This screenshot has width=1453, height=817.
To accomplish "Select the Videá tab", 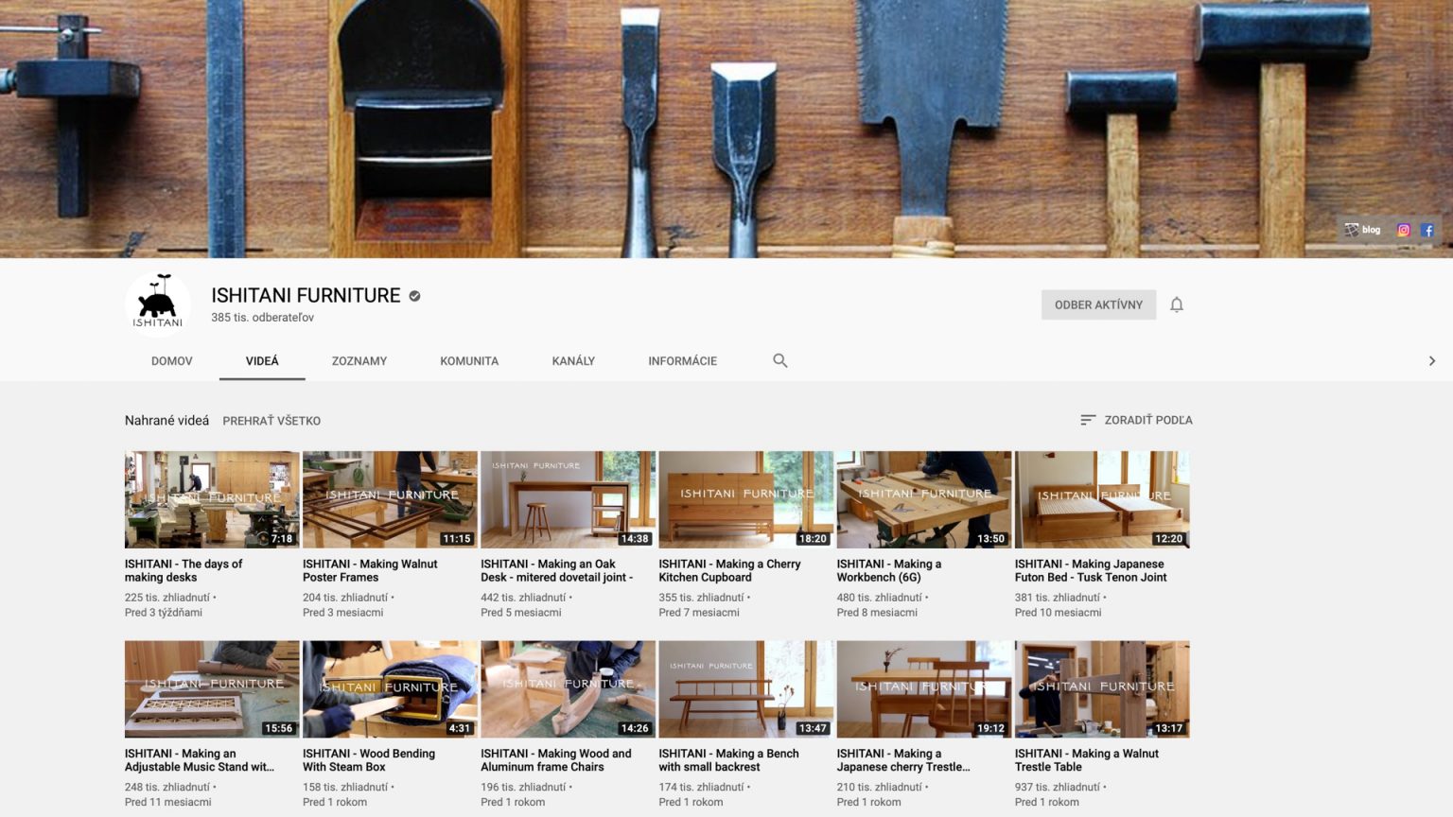I will pos(262,361).
